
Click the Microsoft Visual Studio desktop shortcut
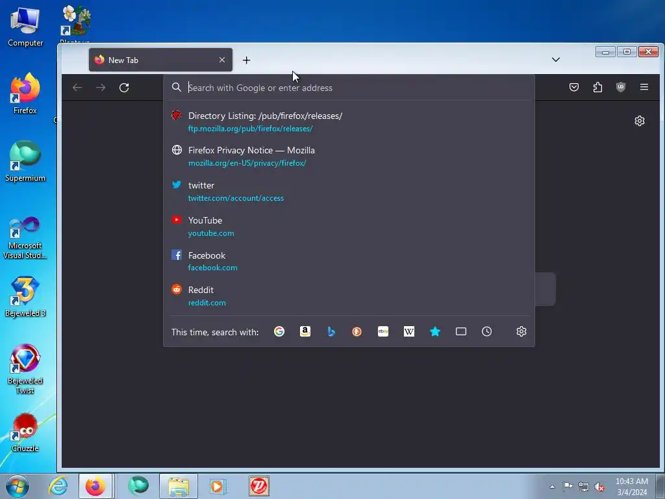tap(25, 238)
